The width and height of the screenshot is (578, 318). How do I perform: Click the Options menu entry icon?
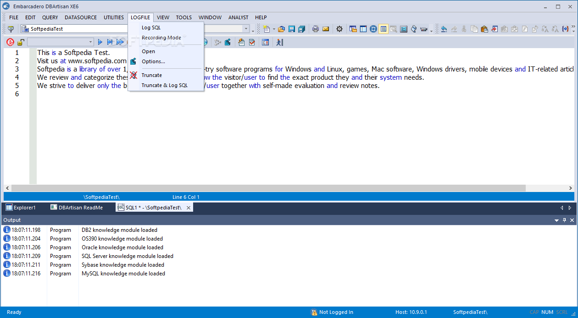click(x=133, y=61)
